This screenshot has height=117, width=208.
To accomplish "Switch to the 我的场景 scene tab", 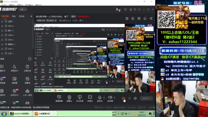I will (x=5, y=16).
